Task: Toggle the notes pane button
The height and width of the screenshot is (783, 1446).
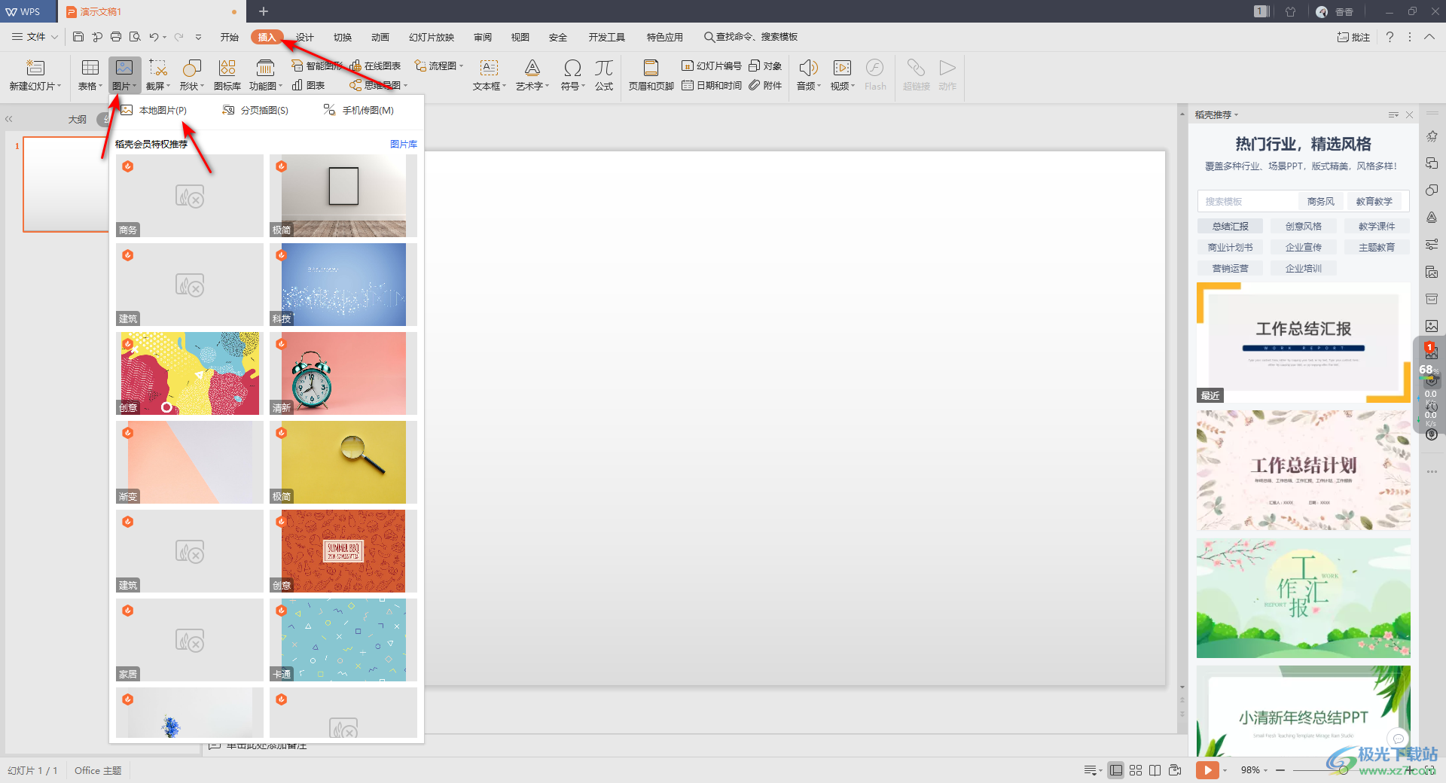Action: (x=1091, y=770)
